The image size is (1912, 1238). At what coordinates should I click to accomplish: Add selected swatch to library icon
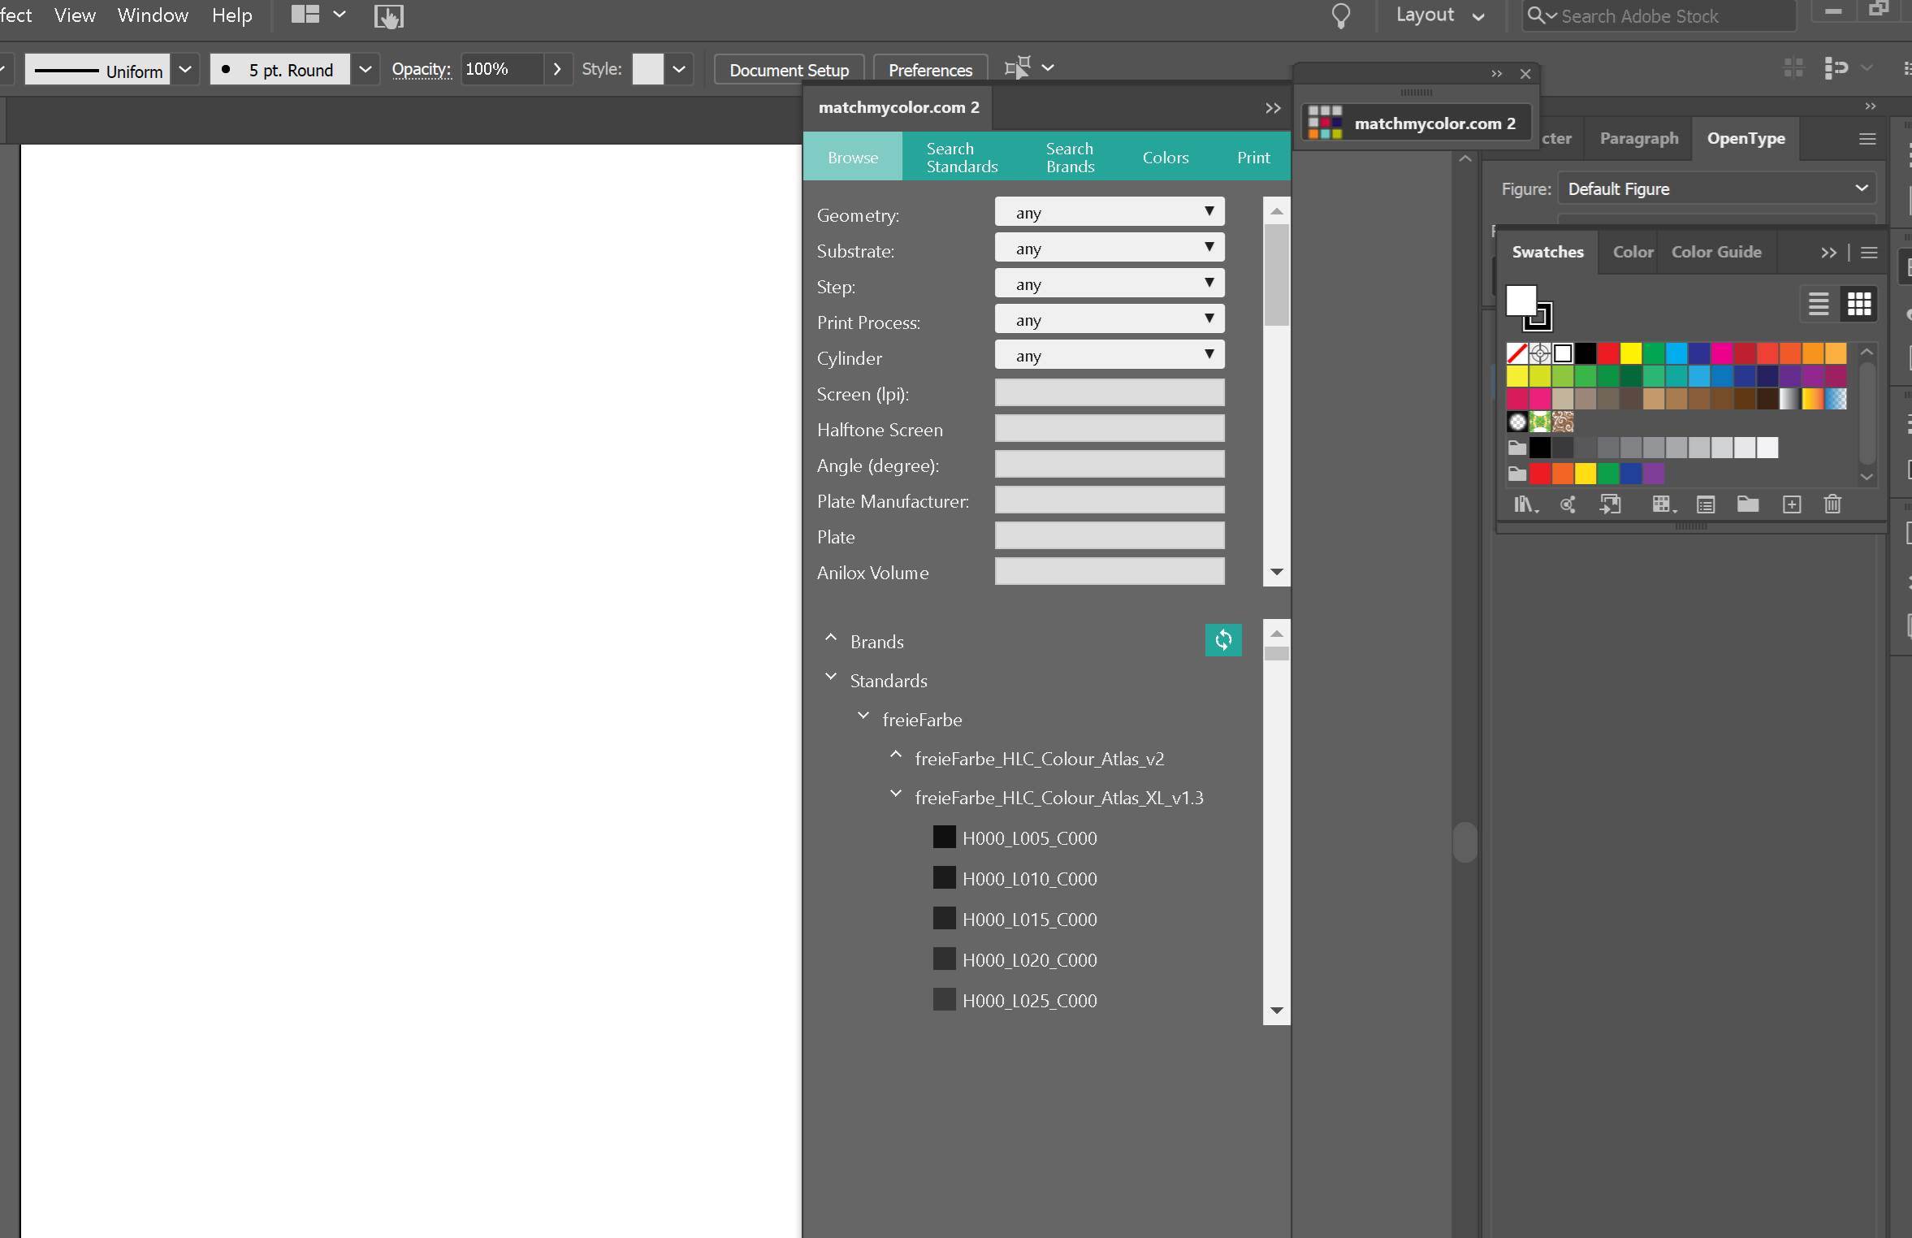point(1610,504)
